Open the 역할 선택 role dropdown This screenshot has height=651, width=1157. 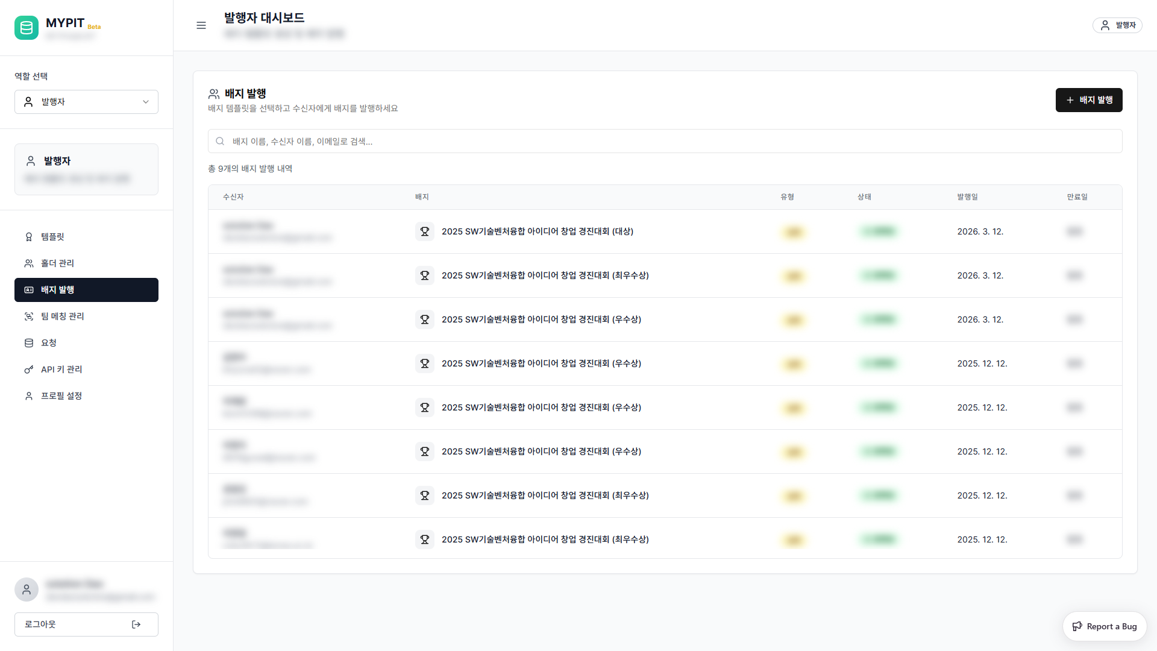click(86, 102)
